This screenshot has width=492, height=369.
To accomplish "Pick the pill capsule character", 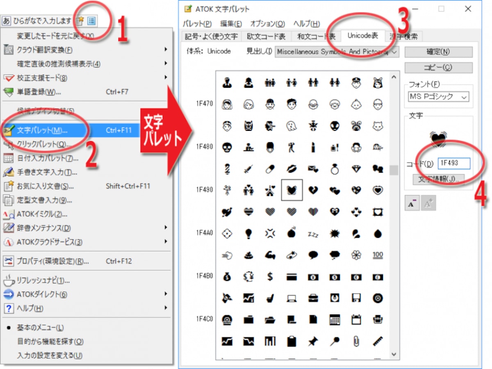I will [x=270, y=168].
